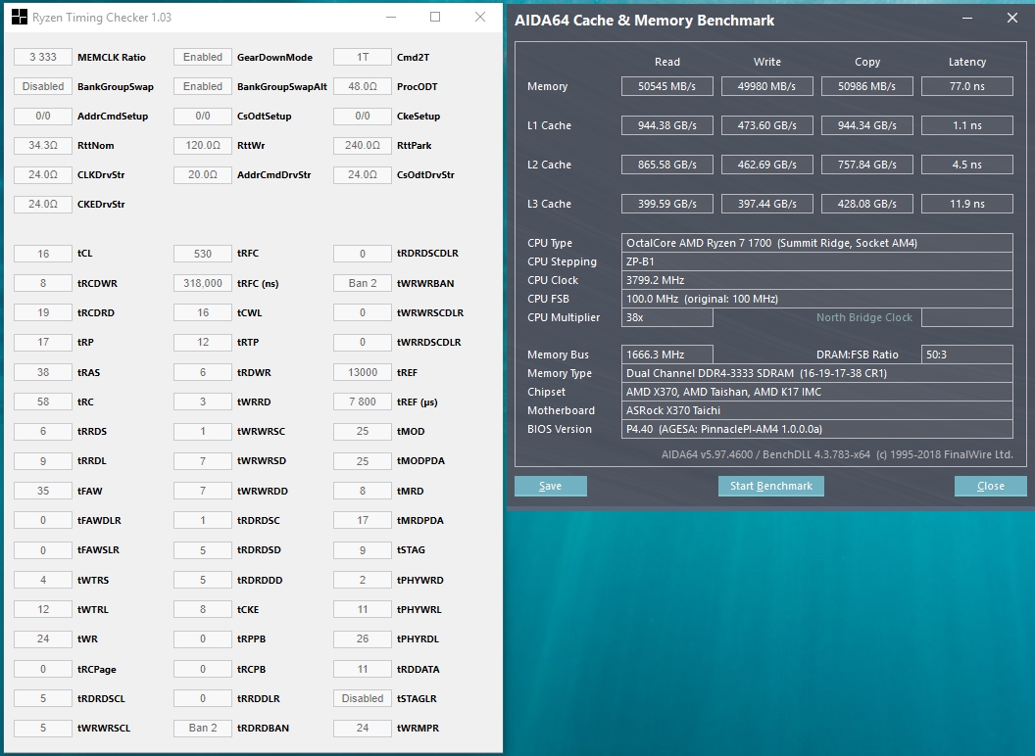Select the ProcODT 48.0Ω field
The height and width of the screenshot is (756, 1035).
(x=363, y=86)
